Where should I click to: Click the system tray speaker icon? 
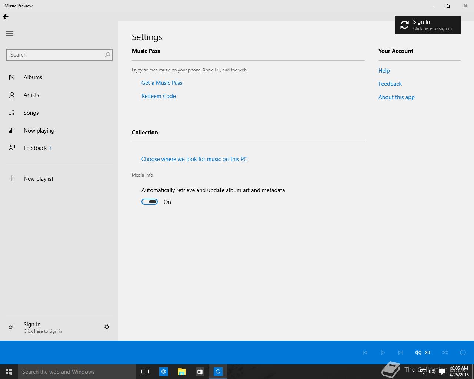432,372
